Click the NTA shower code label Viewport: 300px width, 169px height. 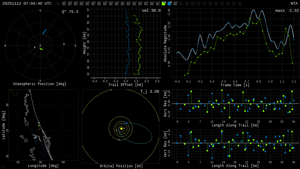(x=294, y=4)
